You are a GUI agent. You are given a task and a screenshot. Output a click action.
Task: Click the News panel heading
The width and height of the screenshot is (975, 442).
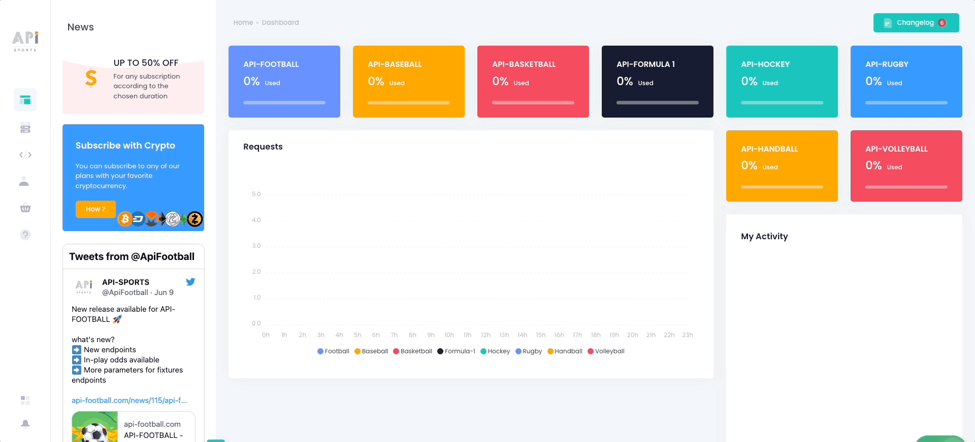point(81,27)
